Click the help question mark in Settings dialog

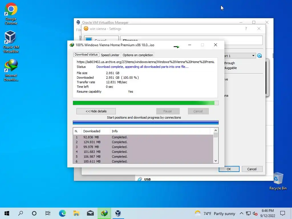pyautogui.click(x=246, y=29)
